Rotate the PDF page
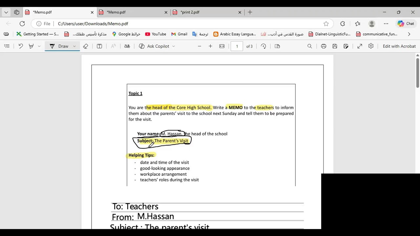Screen dimensions: 420x236 point(263,46)
